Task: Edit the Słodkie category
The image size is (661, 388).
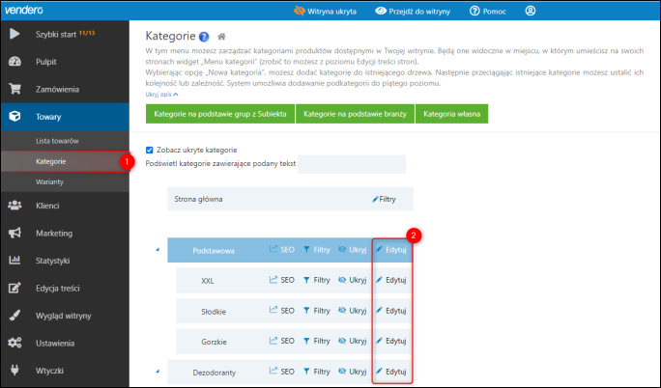Action: (x=391, y=311)
